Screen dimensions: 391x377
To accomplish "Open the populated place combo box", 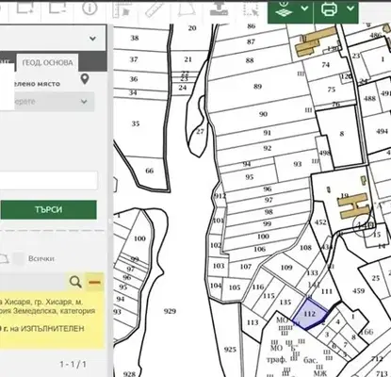I will pos(47,102).
